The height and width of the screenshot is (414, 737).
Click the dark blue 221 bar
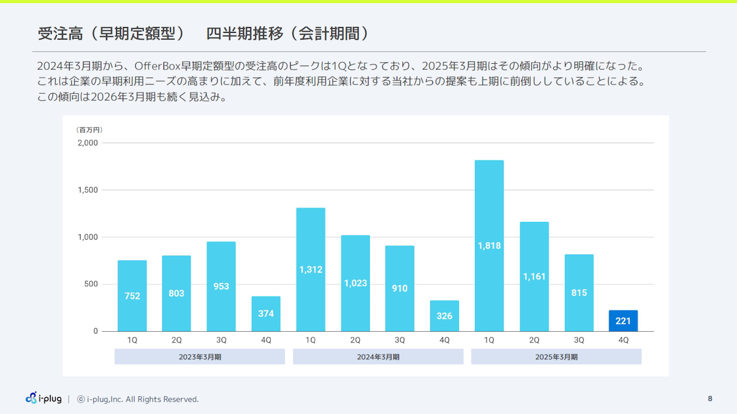[x=623, y=321]
